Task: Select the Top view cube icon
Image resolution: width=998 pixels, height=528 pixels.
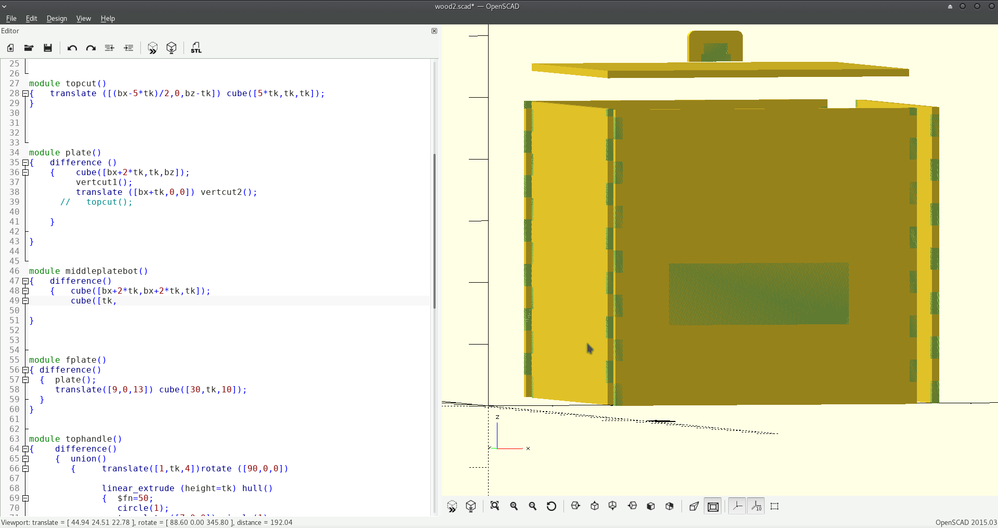Action: [595, 506]
